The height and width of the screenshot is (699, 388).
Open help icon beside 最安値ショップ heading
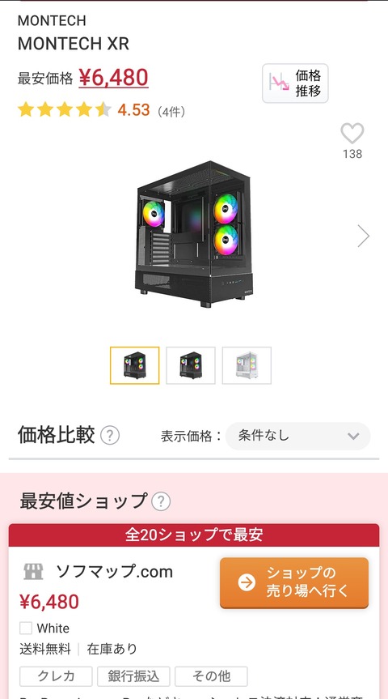pyautogui.click(x=161, y=501)
